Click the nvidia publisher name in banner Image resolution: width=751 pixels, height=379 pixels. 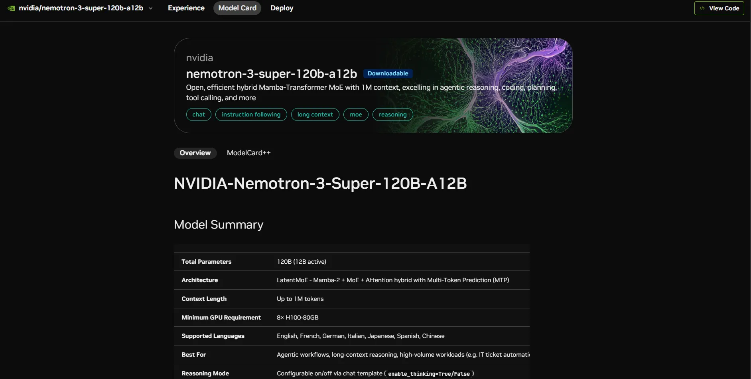click(199, 58)
